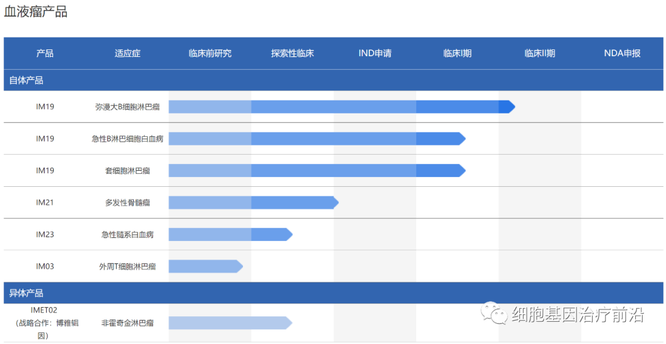This screenshot has height=344, width=666.
Task: Select the IM23 product name
Action: click(x=45, y=234)
